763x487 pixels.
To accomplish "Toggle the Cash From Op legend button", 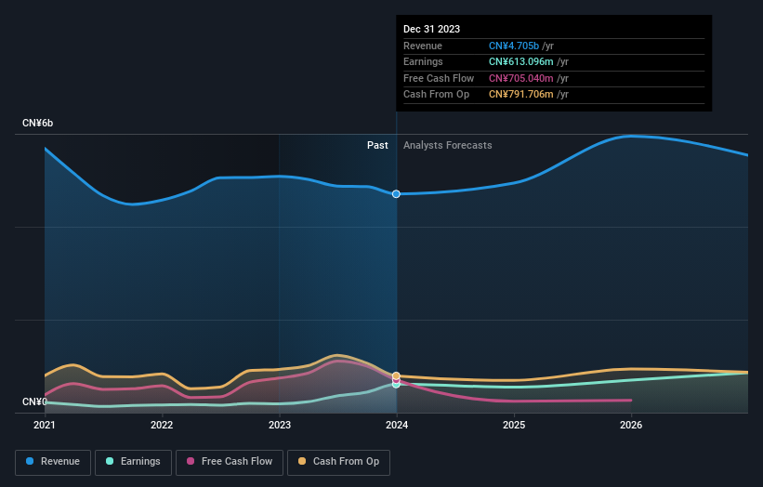I will (x=338, y=462).
